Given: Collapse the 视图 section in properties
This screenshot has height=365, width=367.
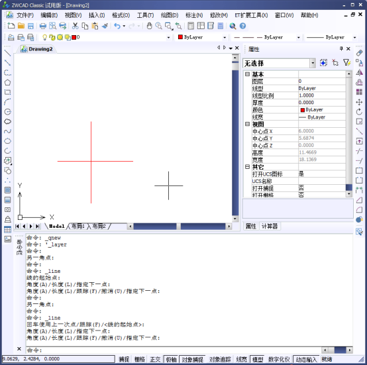Looking at the screenshot, I should pyautogui.click(x=247, y=124).
